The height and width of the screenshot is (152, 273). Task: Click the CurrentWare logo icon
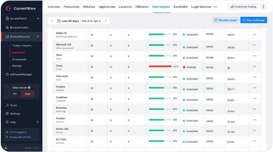tap(8, 8)
